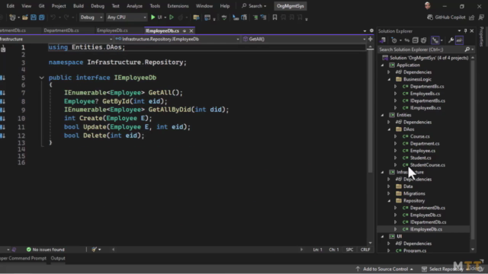Click the Search button in title bar
The height and width of the screenshot is (274, 488).
[254, 6]
